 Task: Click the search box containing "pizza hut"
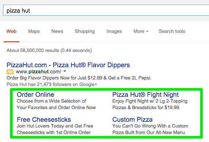click(x=106, y=10)
